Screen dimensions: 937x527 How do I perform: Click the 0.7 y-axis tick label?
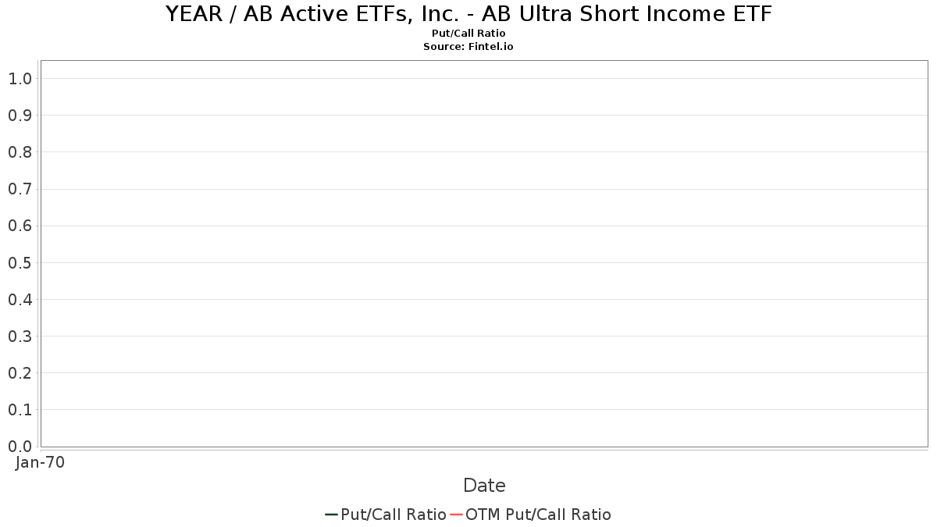coord(20,189)
